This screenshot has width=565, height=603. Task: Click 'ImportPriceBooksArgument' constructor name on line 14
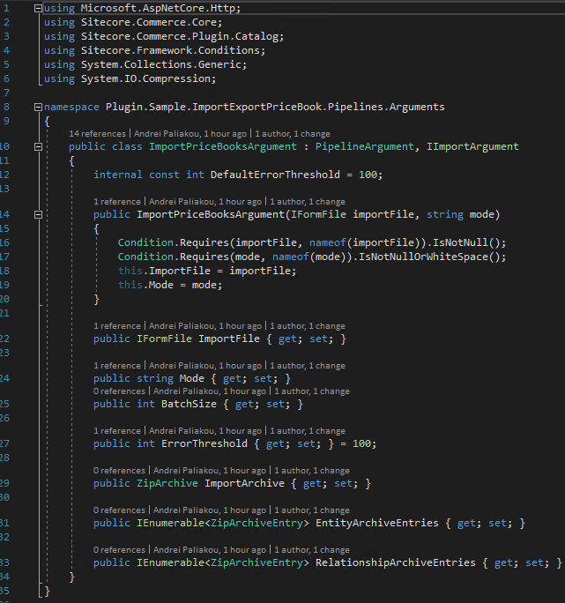click(x=211, y=214)
